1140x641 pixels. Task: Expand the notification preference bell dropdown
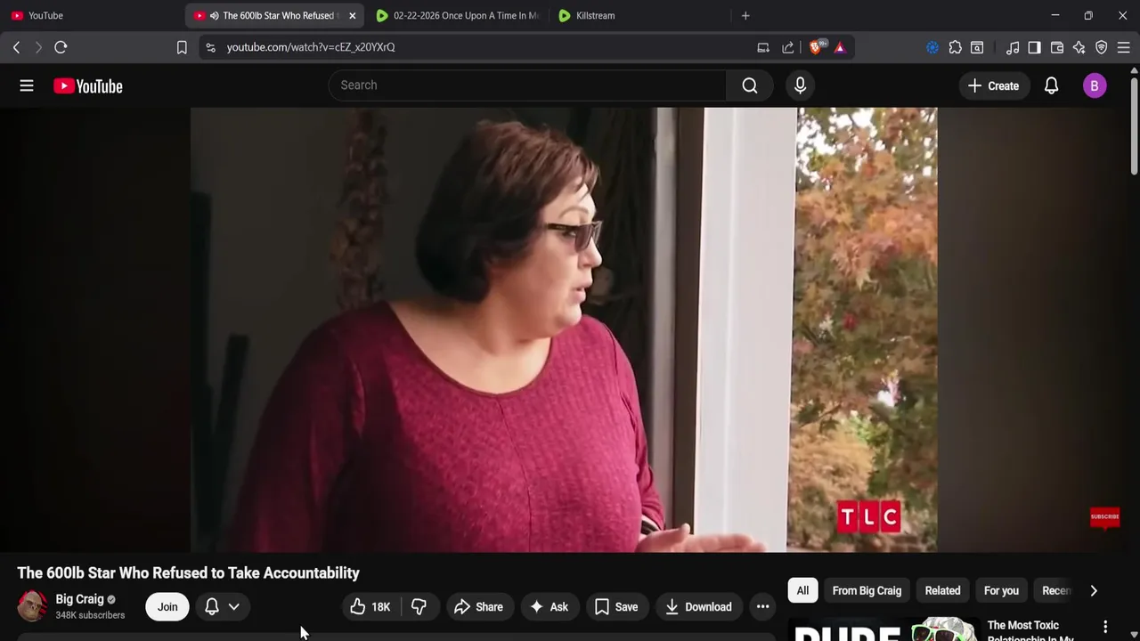coord(223,607)
